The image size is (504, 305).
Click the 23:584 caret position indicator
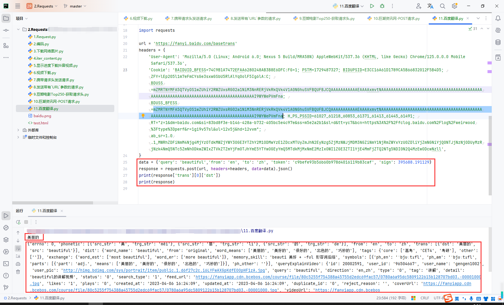coord(391,298)
